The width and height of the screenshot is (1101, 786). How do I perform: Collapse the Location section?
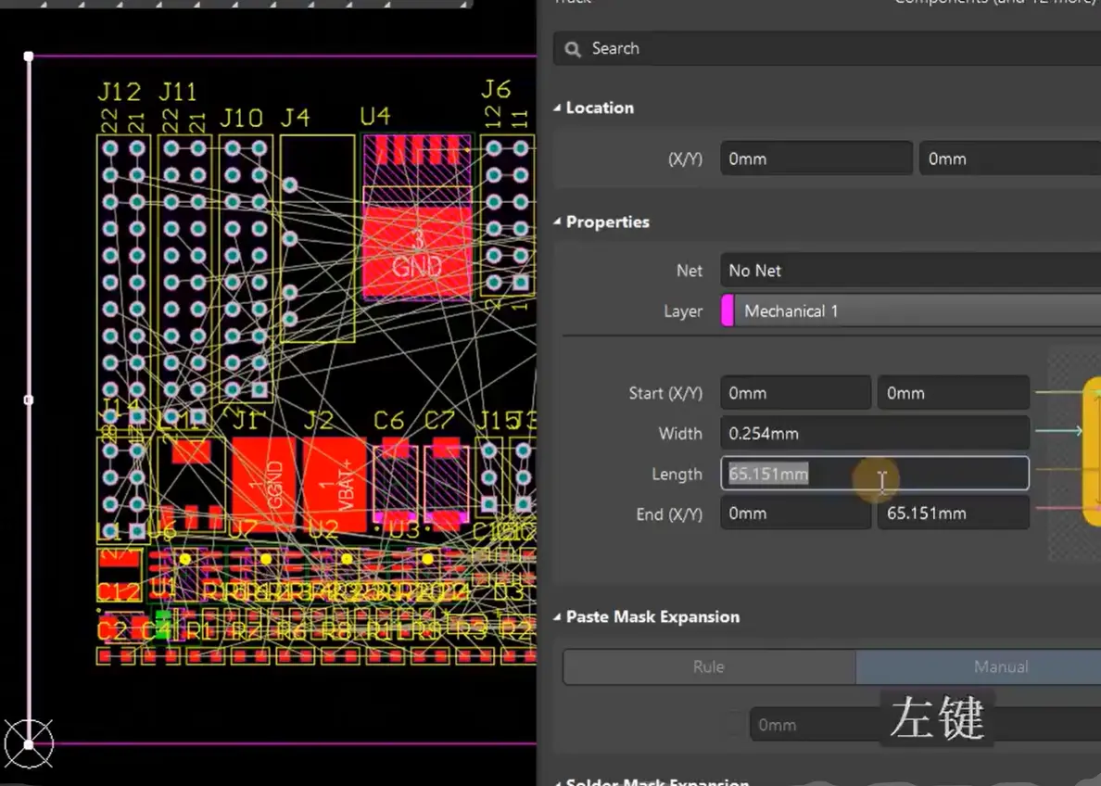coord(558,108)
